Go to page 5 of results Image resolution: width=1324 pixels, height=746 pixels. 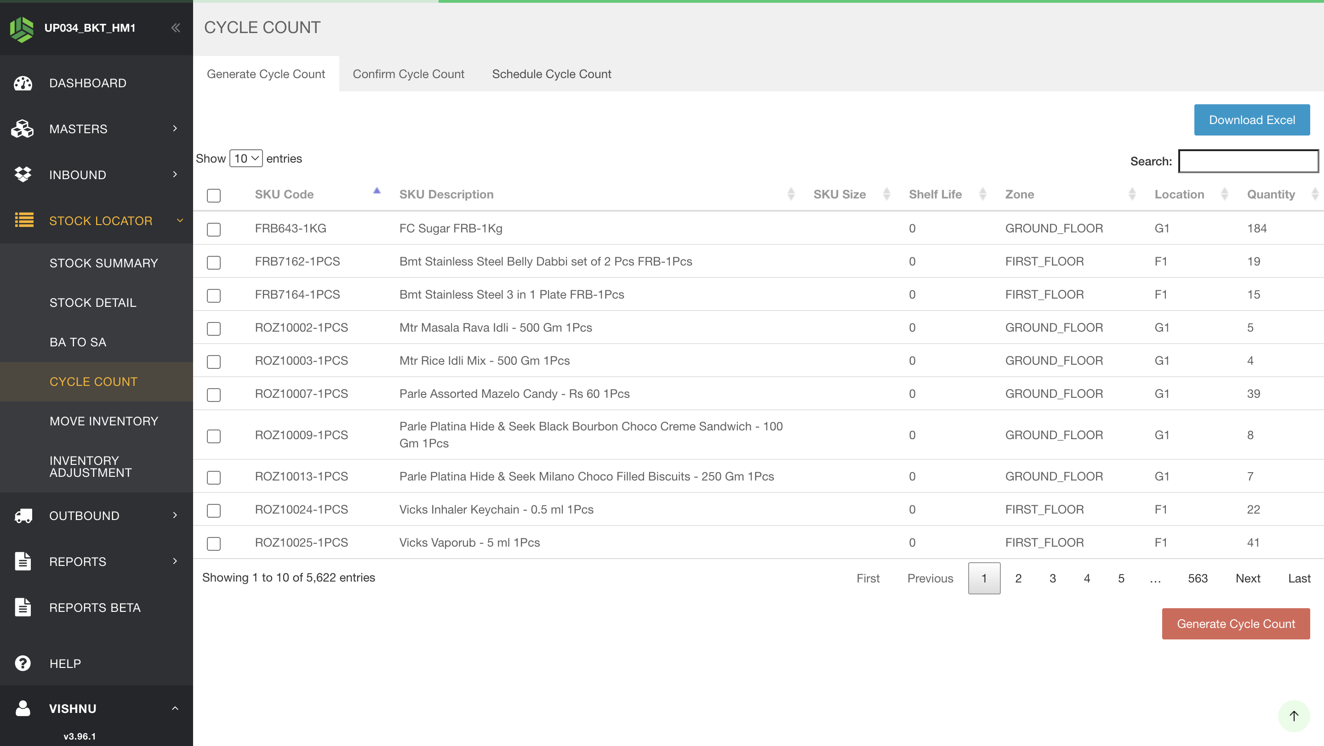[x=1121, y=578]
